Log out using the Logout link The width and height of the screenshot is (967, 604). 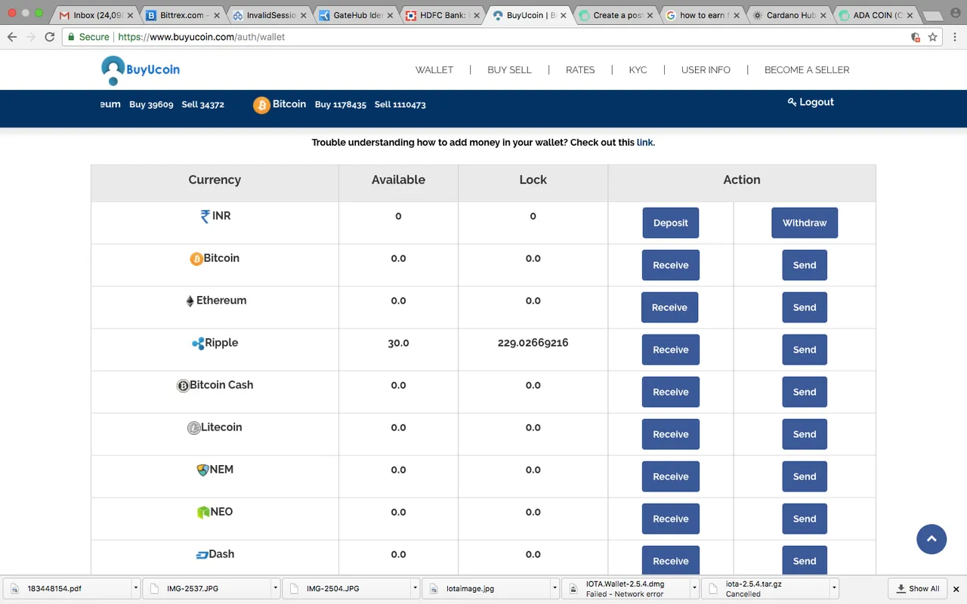pyautogui.click(x=811, y=102)
